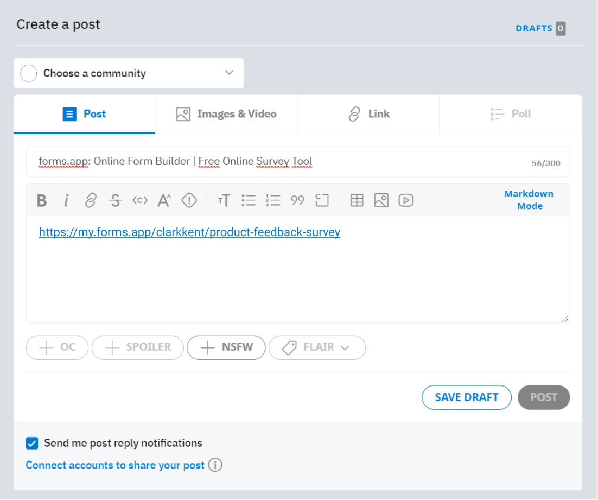Insert a table into the post
The width and height of the screenshot is (598, 500).
click(357, 200)
